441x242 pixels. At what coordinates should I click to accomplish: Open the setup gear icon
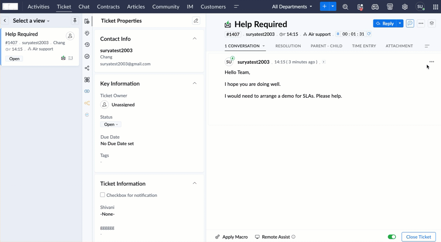click(405, 7)
